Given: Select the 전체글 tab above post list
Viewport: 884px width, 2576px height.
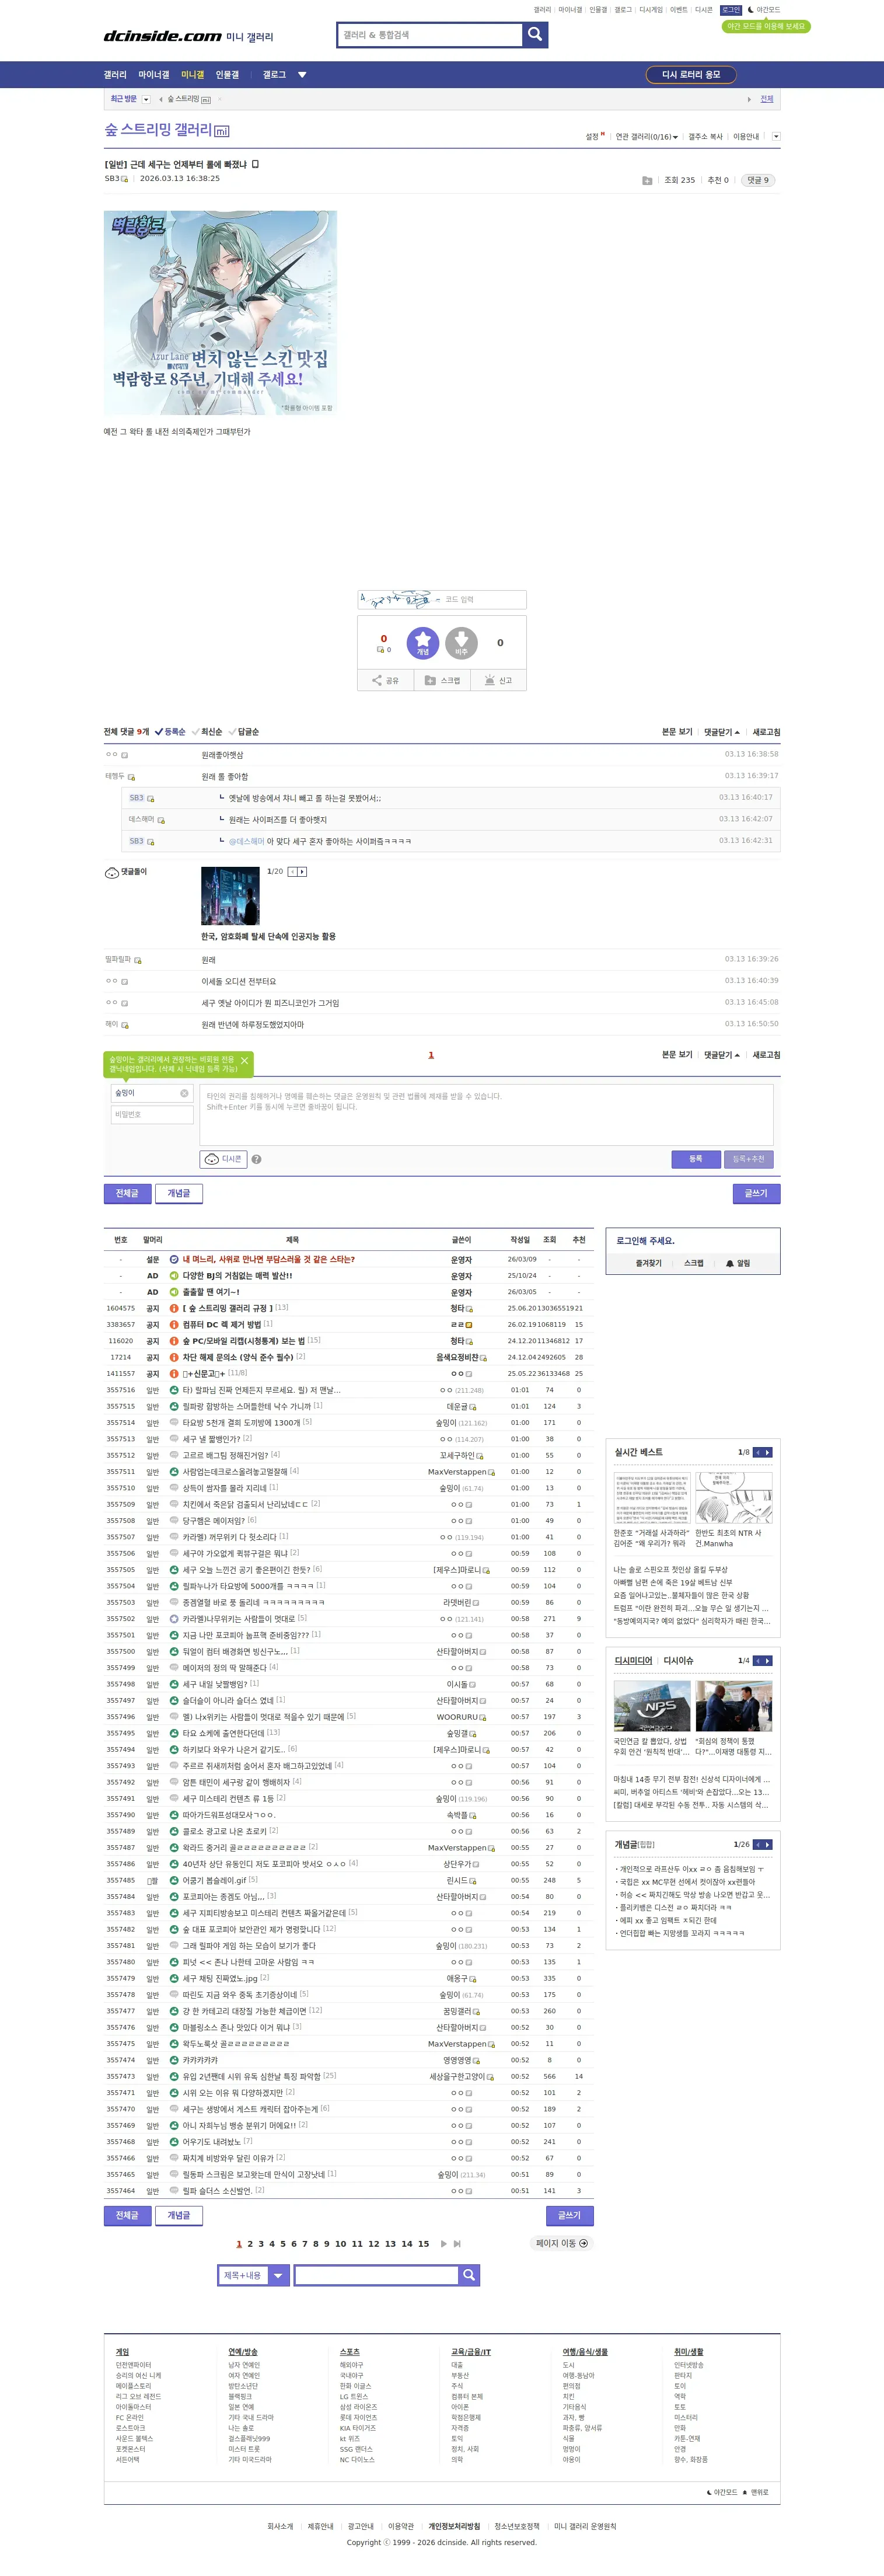Looking at the screenshot, I should (127, 1193).
